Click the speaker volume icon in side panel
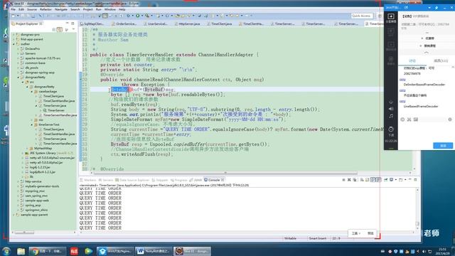 pyautogui.click(x=391, y=109)
